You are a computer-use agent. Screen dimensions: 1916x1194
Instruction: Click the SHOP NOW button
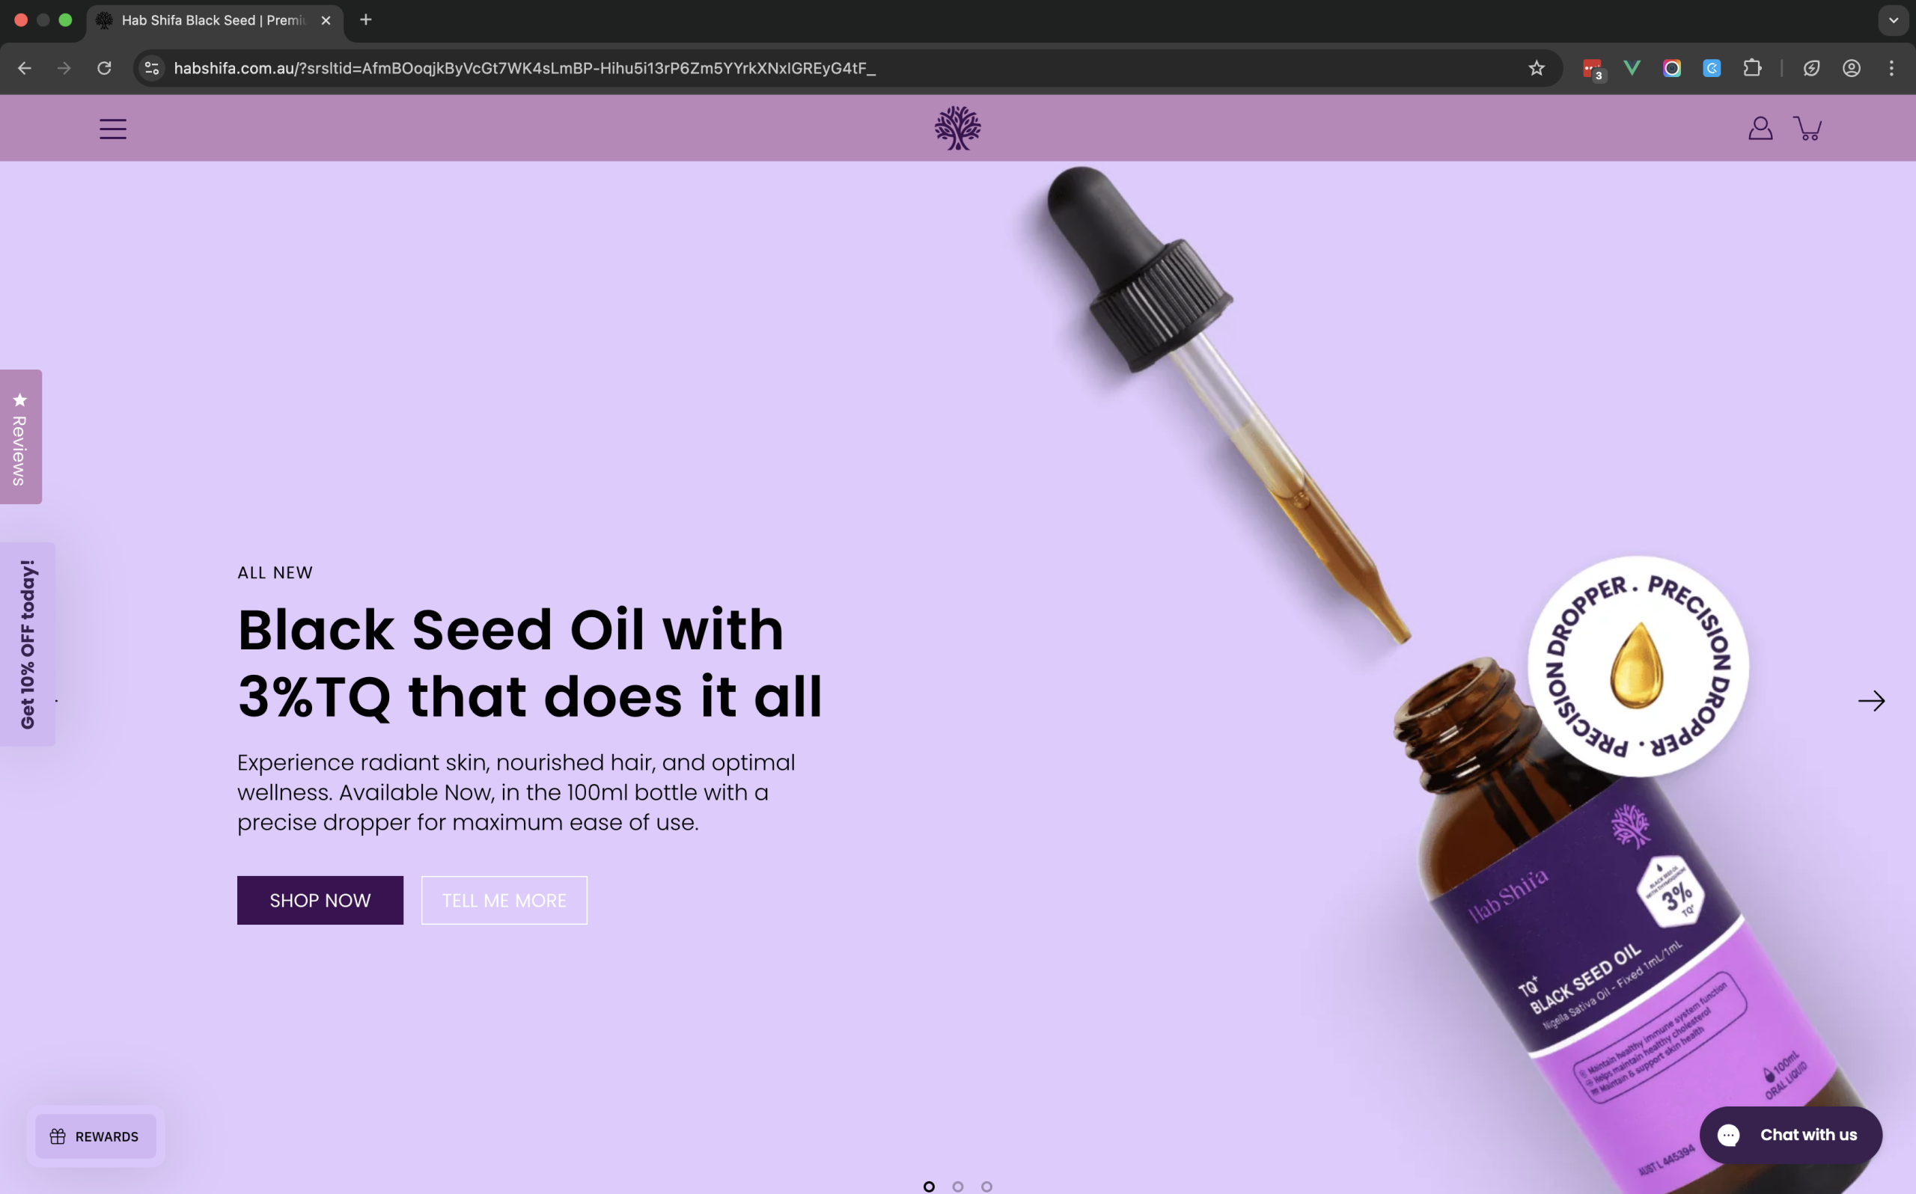pyautogui.click(x=320, y=900)
